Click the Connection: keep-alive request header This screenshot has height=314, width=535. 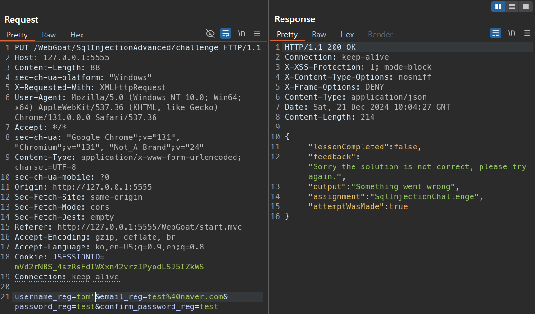click(66, 277)
